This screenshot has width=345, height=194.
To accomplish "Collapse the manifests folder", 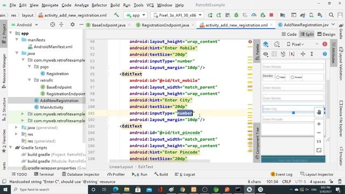I will pyautogui.click(x=17, y=40).
